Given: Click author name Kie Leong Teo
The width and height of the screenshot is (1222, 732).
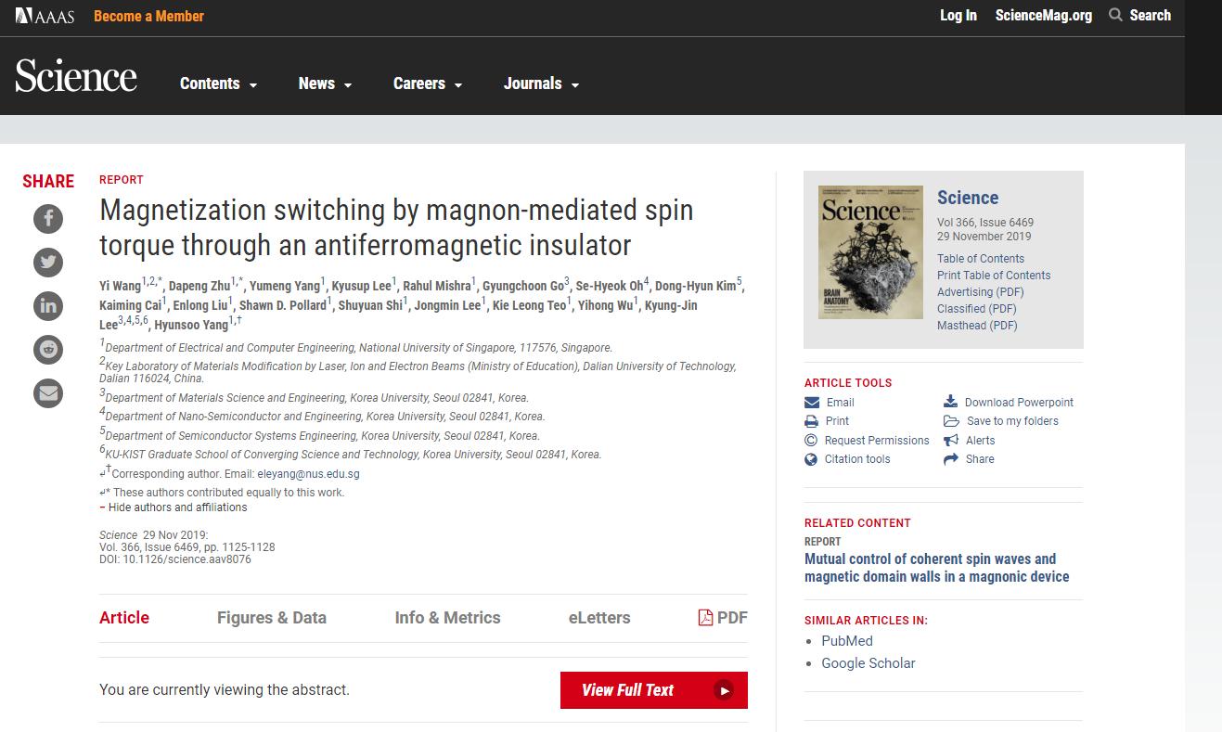Looking at the screenshot, I should (529, 306).
